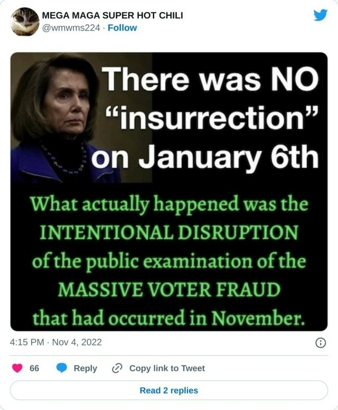
Task: Click the green 'INTENTIONAL DISRUPTION' text
Action: (169, 232)
